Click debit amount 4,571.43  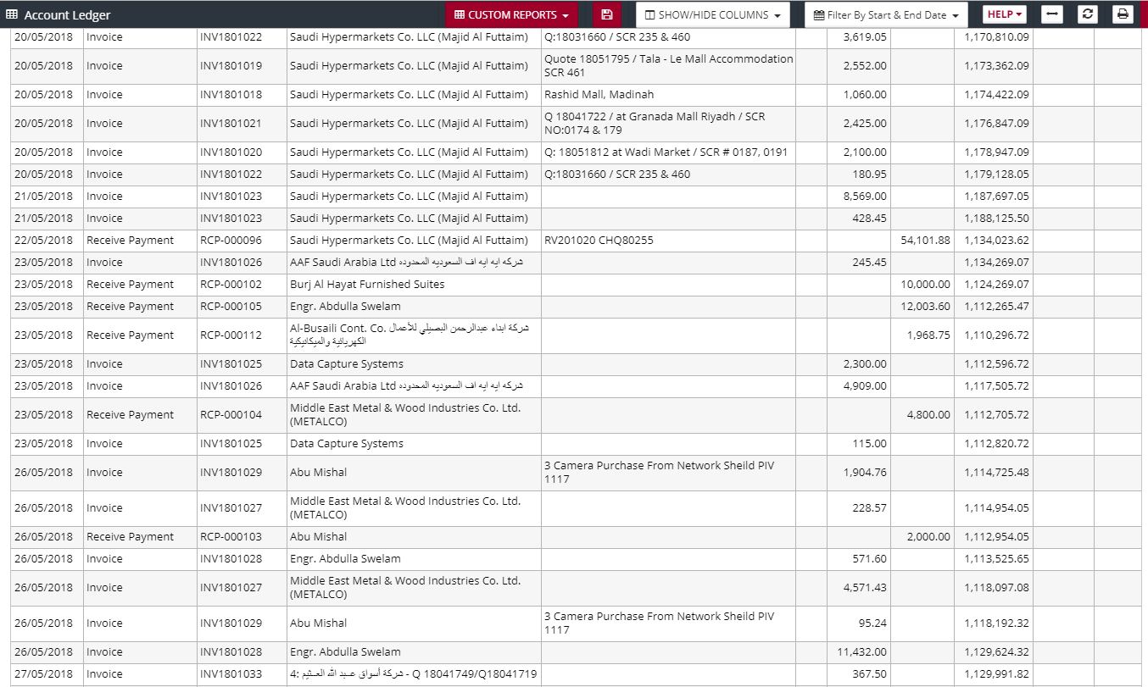pyautogui.click(x=865, y=588)
